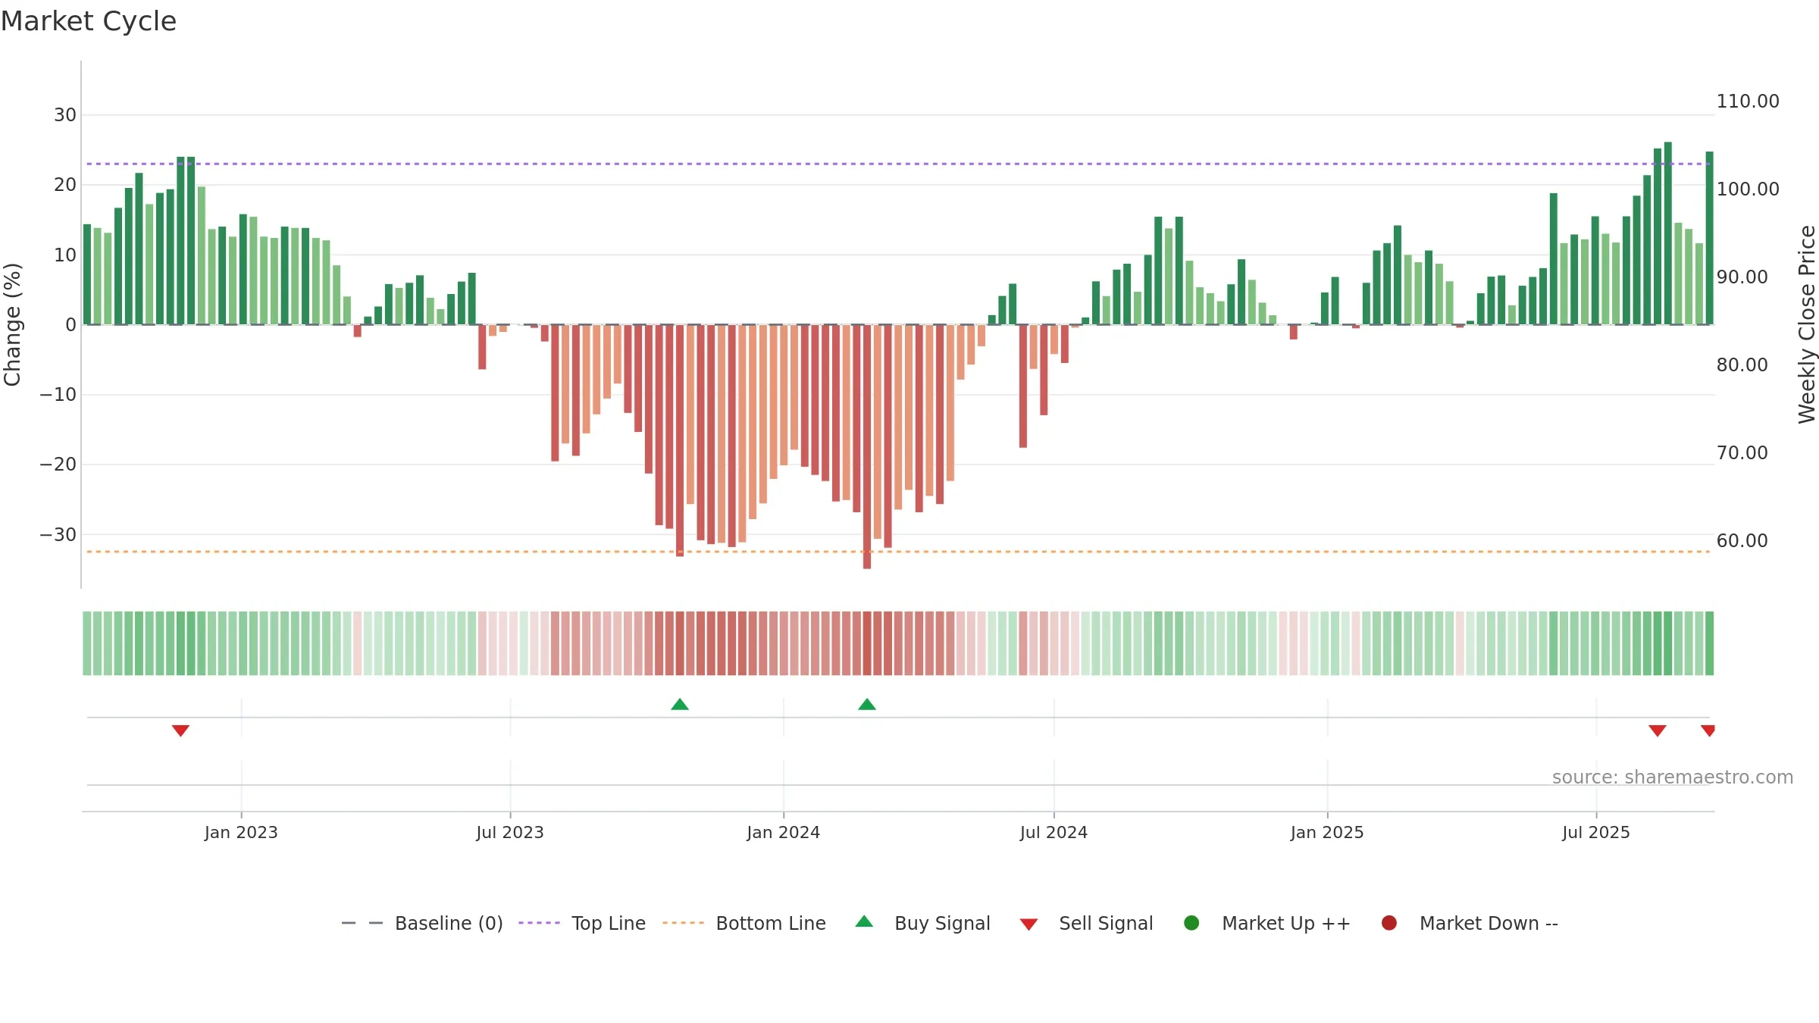
Task: Click the Baseline (0) legend entry
Action: point(422,923)
